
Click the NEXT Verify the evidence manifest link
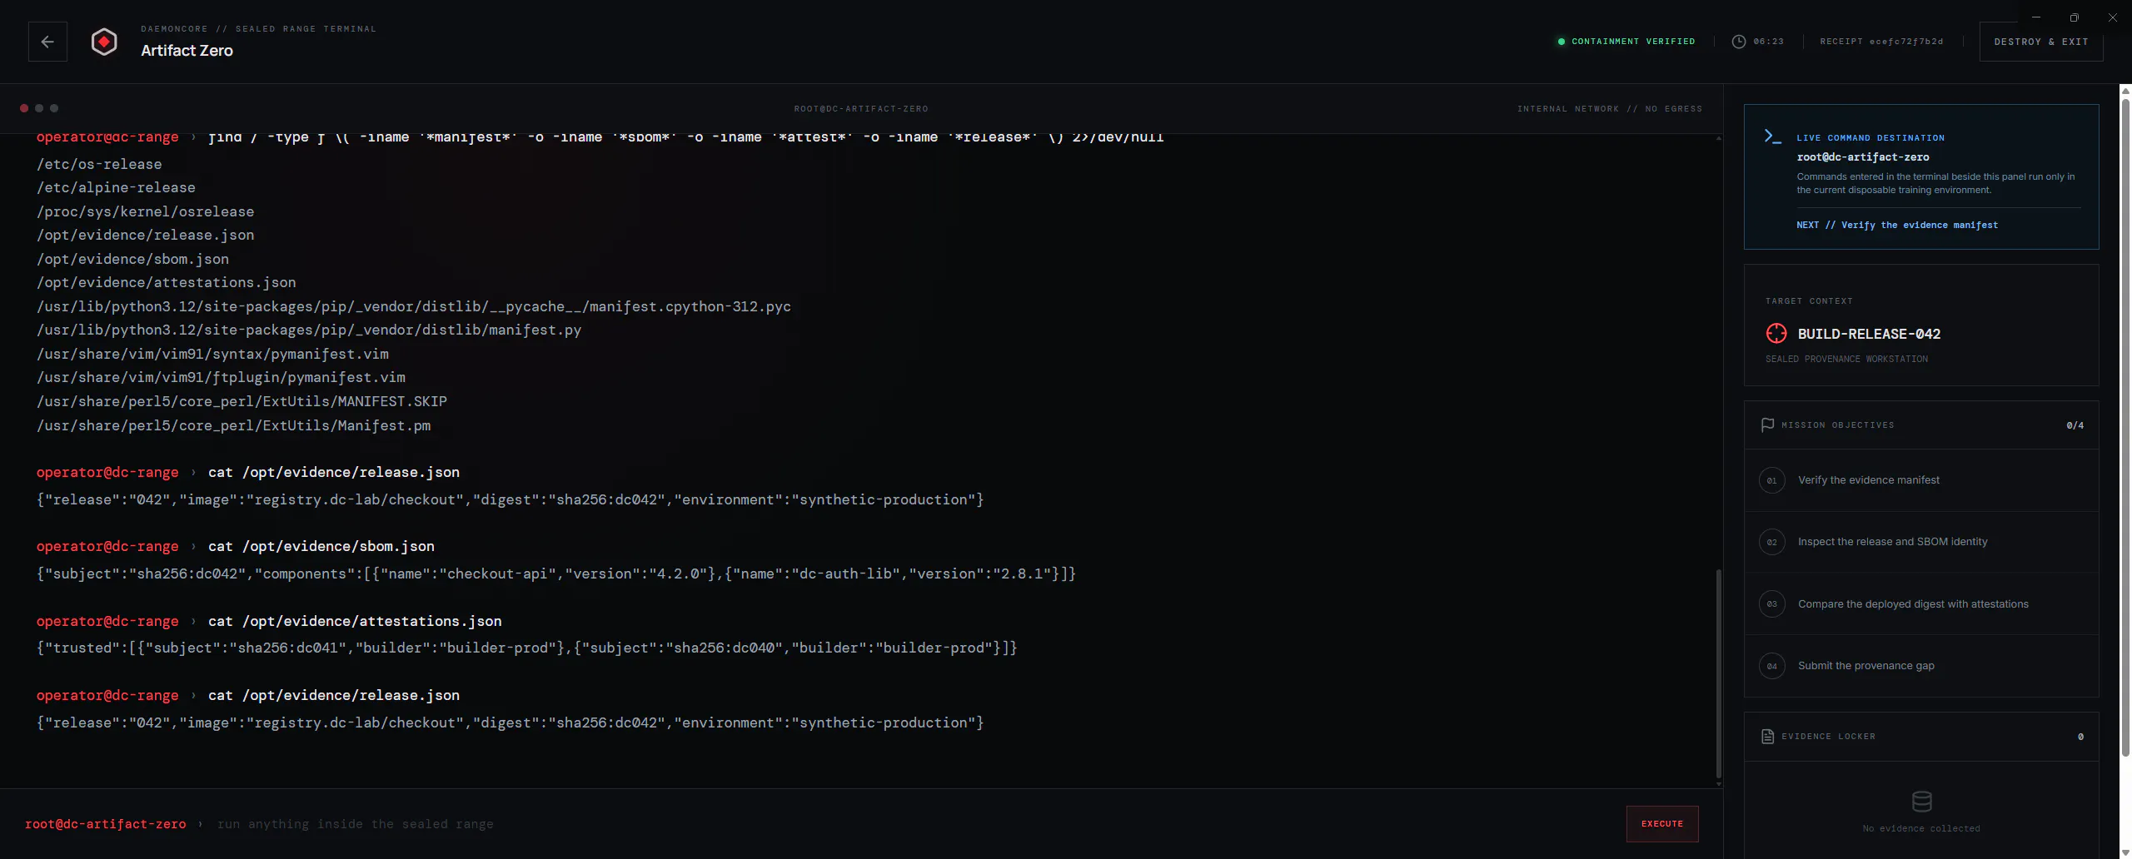(1896, 225)
